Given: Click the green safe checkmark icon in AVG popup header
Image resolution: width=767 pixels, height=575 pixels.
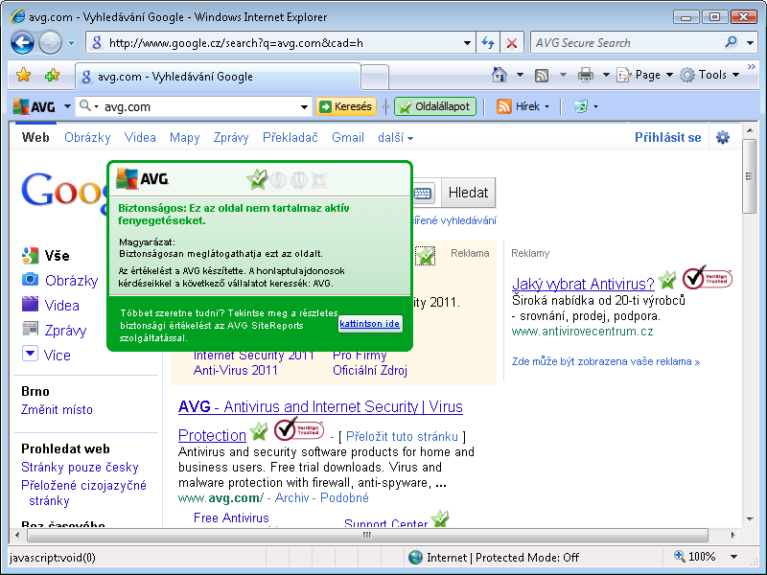Looking at the screenshot, I should [x=257, y=179].
